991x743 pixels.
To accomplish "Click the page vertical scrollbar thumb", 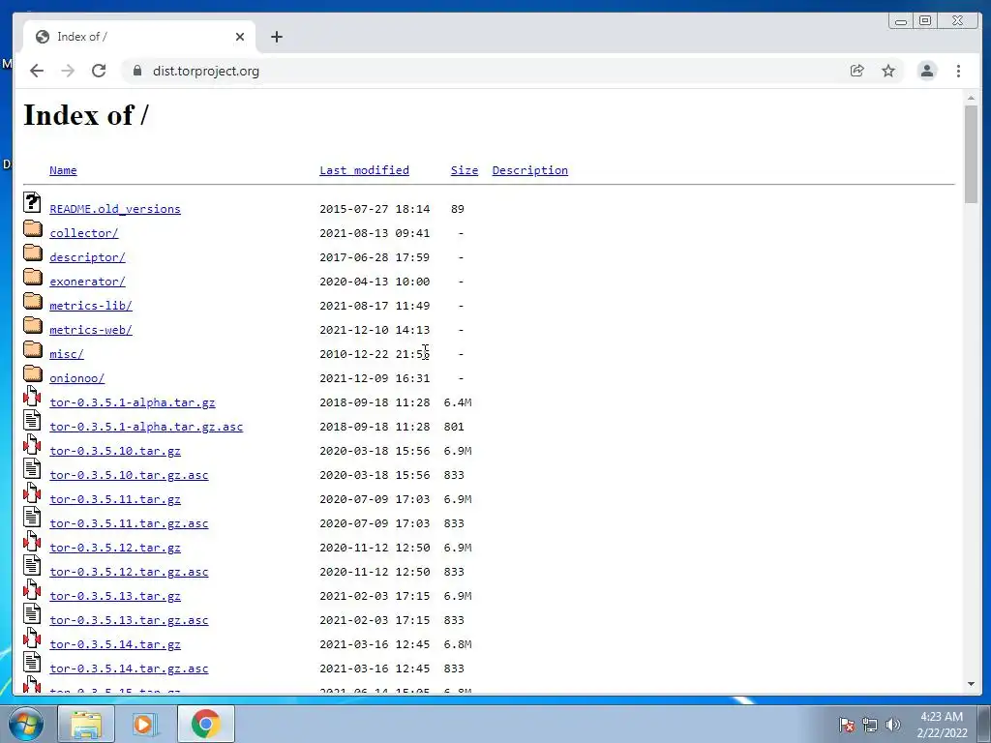I will 971,154.
